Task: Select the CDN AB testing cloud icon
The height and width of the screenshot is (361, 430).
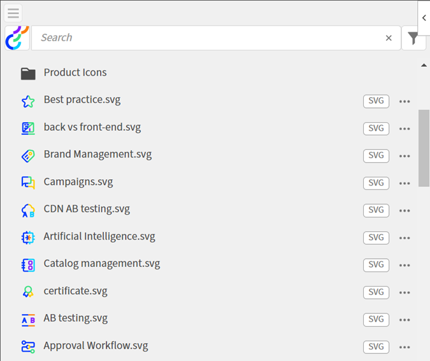Action: click(x=28, y=210)
